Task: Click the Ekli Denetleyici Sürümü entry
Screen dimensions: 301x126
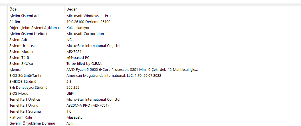Action: [28, 87]
